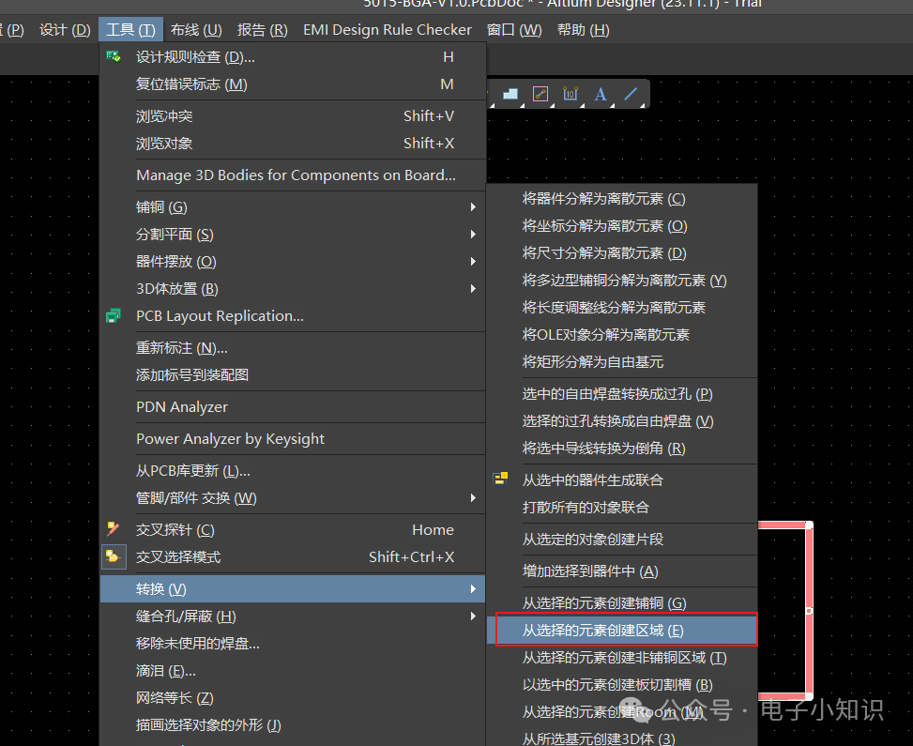Screen dimensions: 913x746
Task: Click the PCB Layout Replication icon
Action: click(x=114, y=316)
